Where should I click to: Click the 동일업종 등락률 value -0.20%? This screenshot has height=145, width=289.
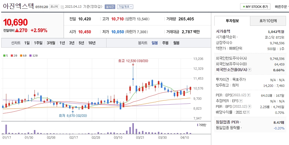click(279, 128)
